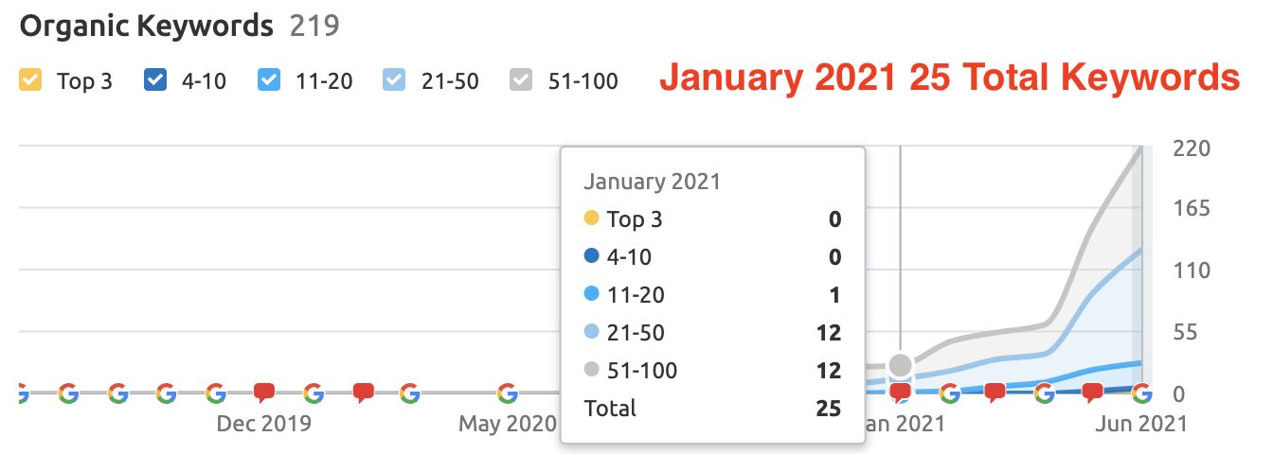Click the Google icon above Jun 2021
This screenshot has width=1273, height=454.
1142,393
